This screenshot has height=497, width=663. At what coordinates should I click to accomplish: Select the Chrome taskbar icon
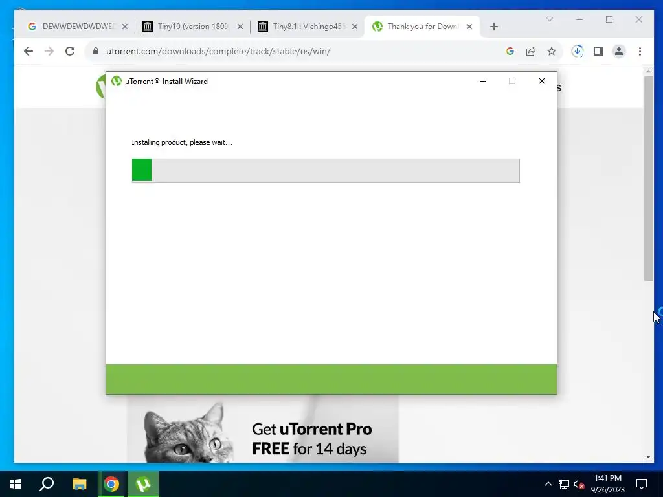coord(111,484)
